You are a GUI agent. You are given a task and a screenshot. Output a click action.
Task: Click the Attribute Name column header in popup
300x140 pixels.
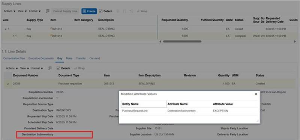pyautogui.click(x=177, y=104)
